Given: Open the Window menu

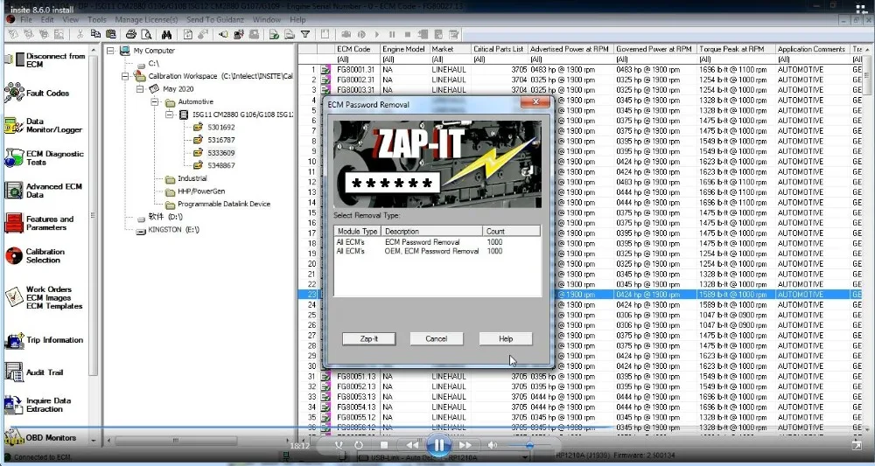Looking at the screenshot, I should point(267,19).
